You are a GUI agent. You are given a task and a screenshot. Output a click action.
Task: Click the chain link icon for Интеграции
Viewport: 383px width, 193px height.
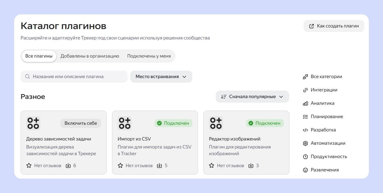point(305,90)
